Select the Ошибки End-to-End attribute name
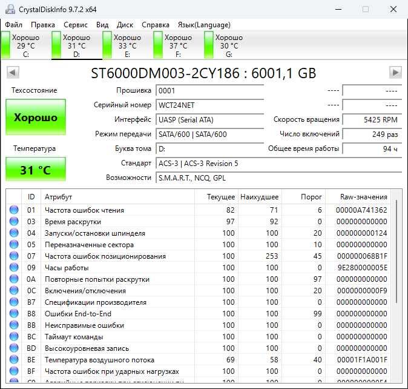This screenshot has width=408, height=389. pos(78,314)
